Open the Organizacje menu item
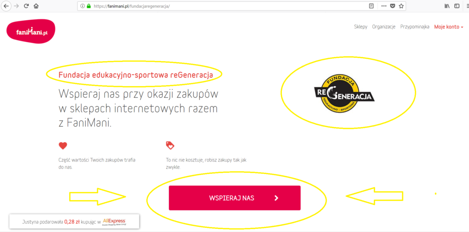This screenshot has width=469, height=232. coord(384,27)
